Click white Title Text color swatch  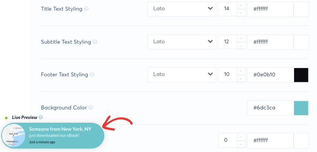pos(301,9)
